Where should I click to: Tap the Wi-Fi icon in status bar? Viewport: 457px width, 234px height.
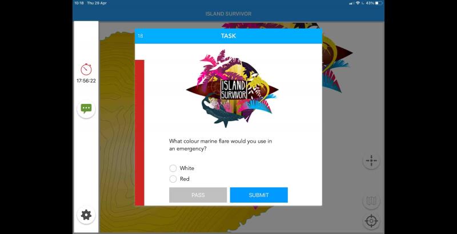tap(358, 3)
